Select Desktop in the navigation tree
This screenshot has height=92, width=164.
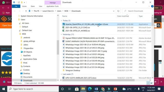point(26,73)
